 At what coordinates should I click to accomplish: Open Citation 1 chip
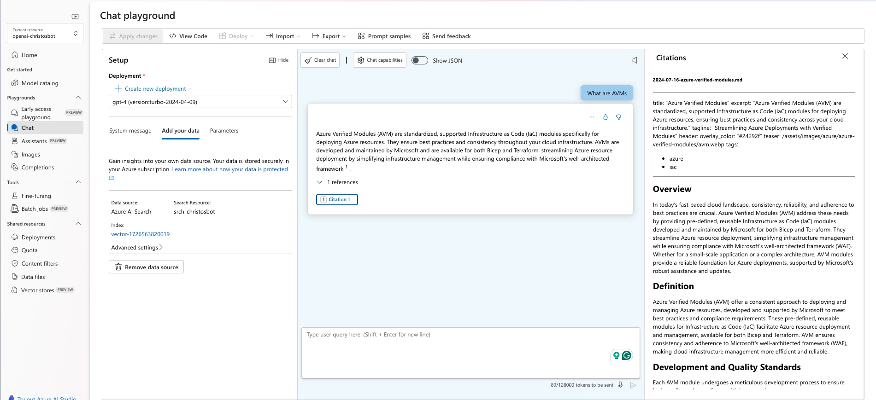pos(337,199)
